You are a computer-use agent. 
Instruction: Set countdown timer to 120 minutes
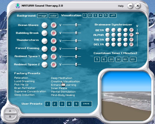[133, 59]
